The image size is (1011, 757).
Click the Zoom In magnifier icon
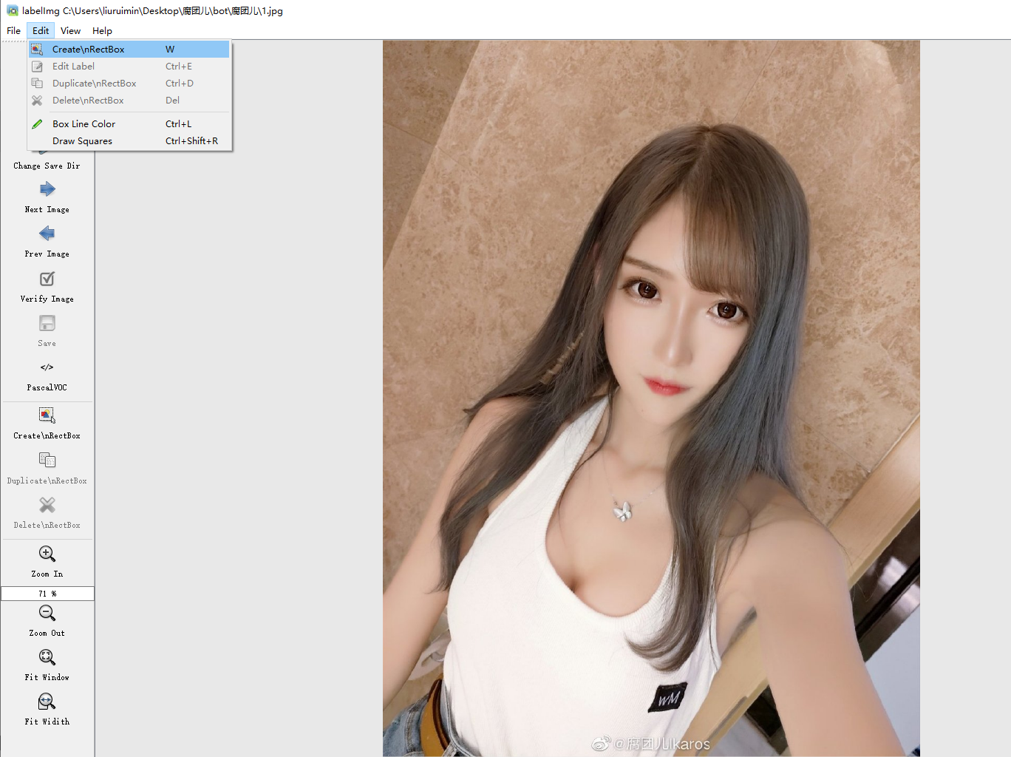point(47,554)
